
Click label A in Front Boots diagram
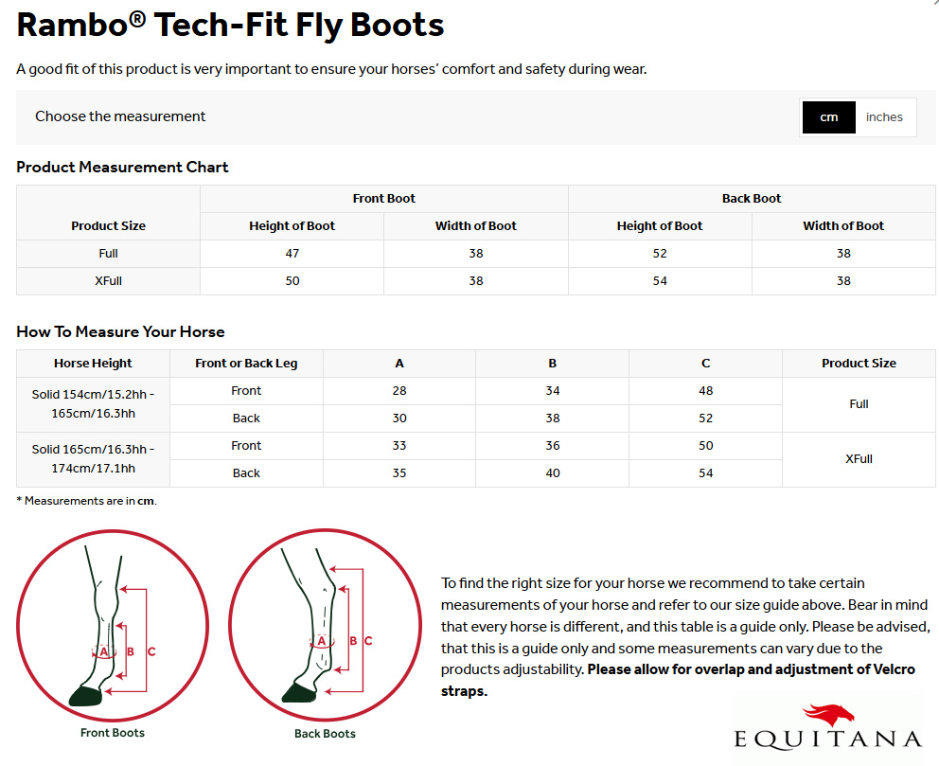(x=103, y=651)
